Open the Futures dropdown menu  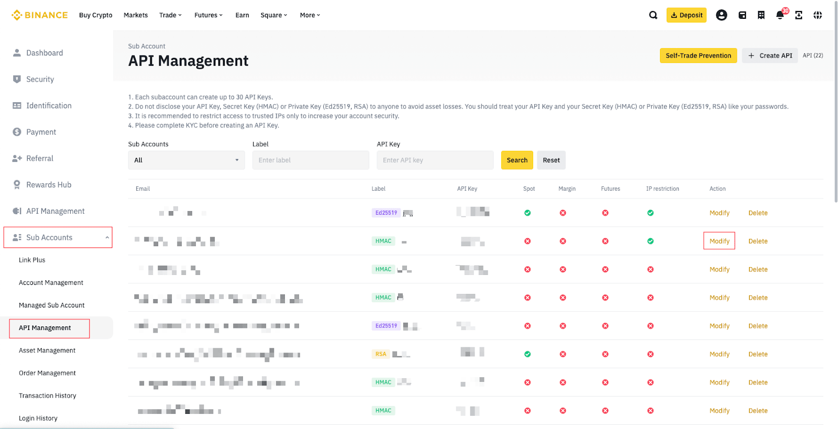coord(208,15)
